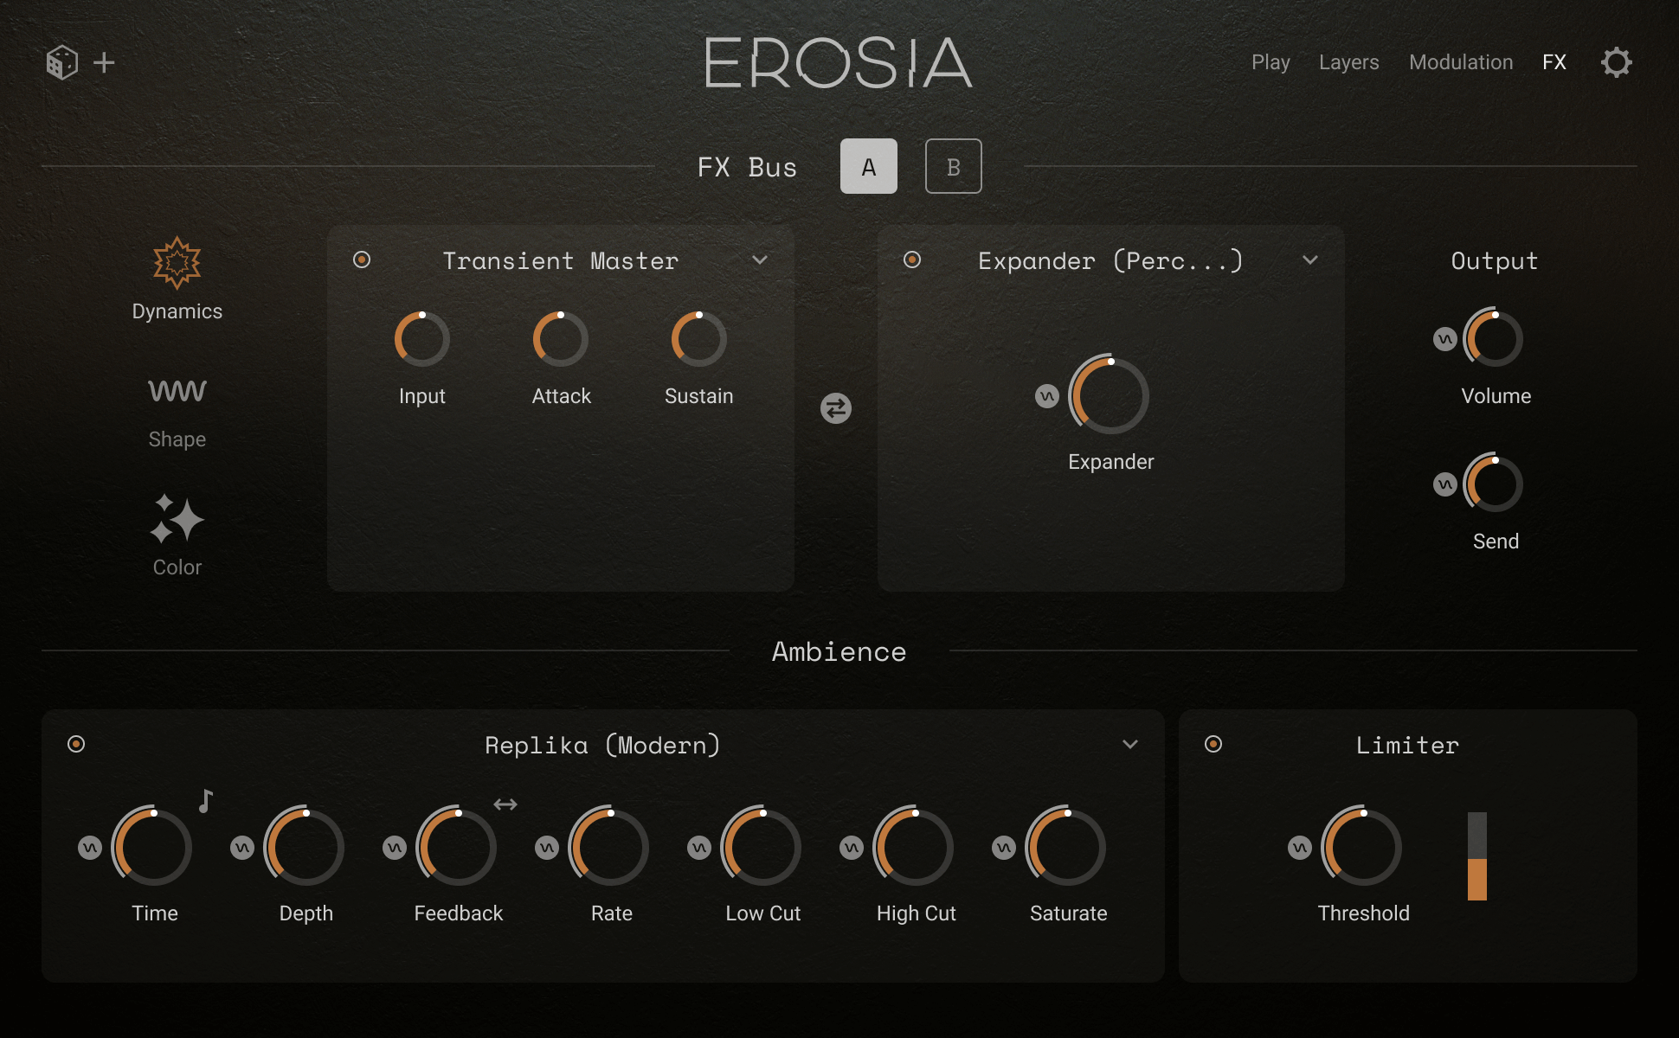
Task: Click the Output Volume knob
Action: [x=1494, y=338]
